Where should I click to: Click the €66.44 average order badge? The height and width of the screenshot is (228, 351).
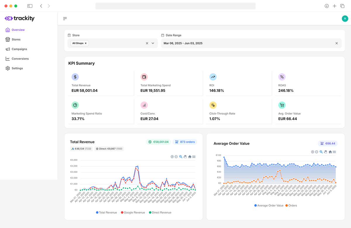[328, 144]
